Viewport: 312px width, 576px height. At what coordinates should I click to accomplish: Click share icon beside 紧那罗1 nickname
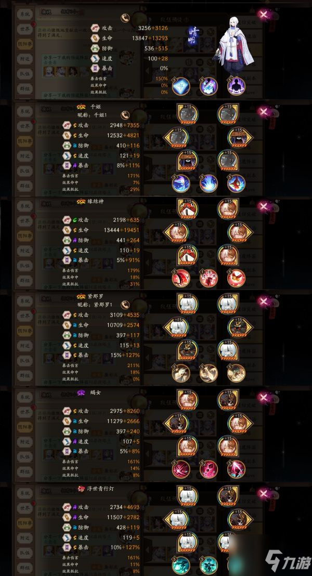coord(126,305)
